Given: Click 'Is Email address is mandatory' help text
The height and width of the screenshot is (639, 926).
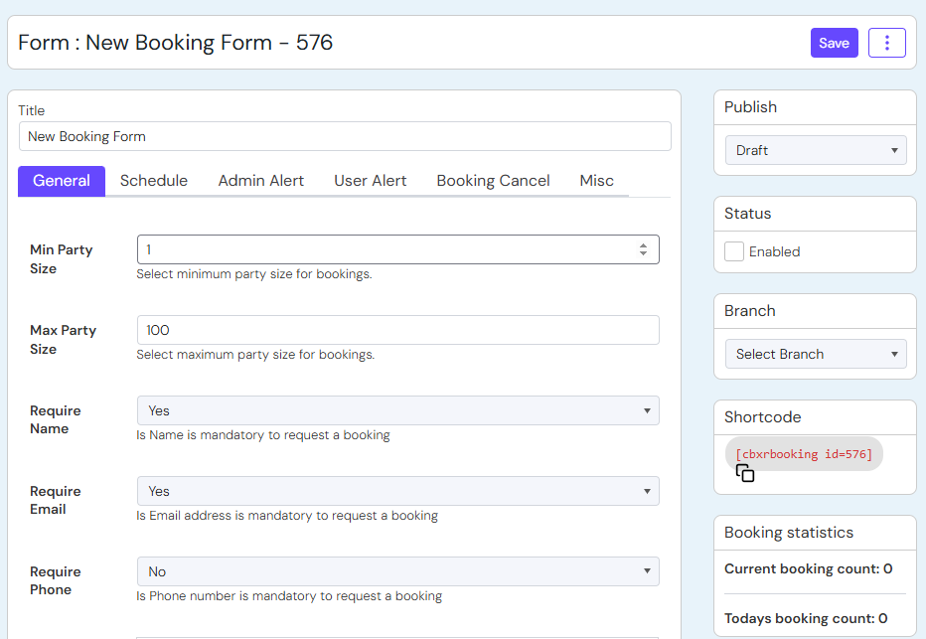Looking at the screenshot, I should 287,516.
